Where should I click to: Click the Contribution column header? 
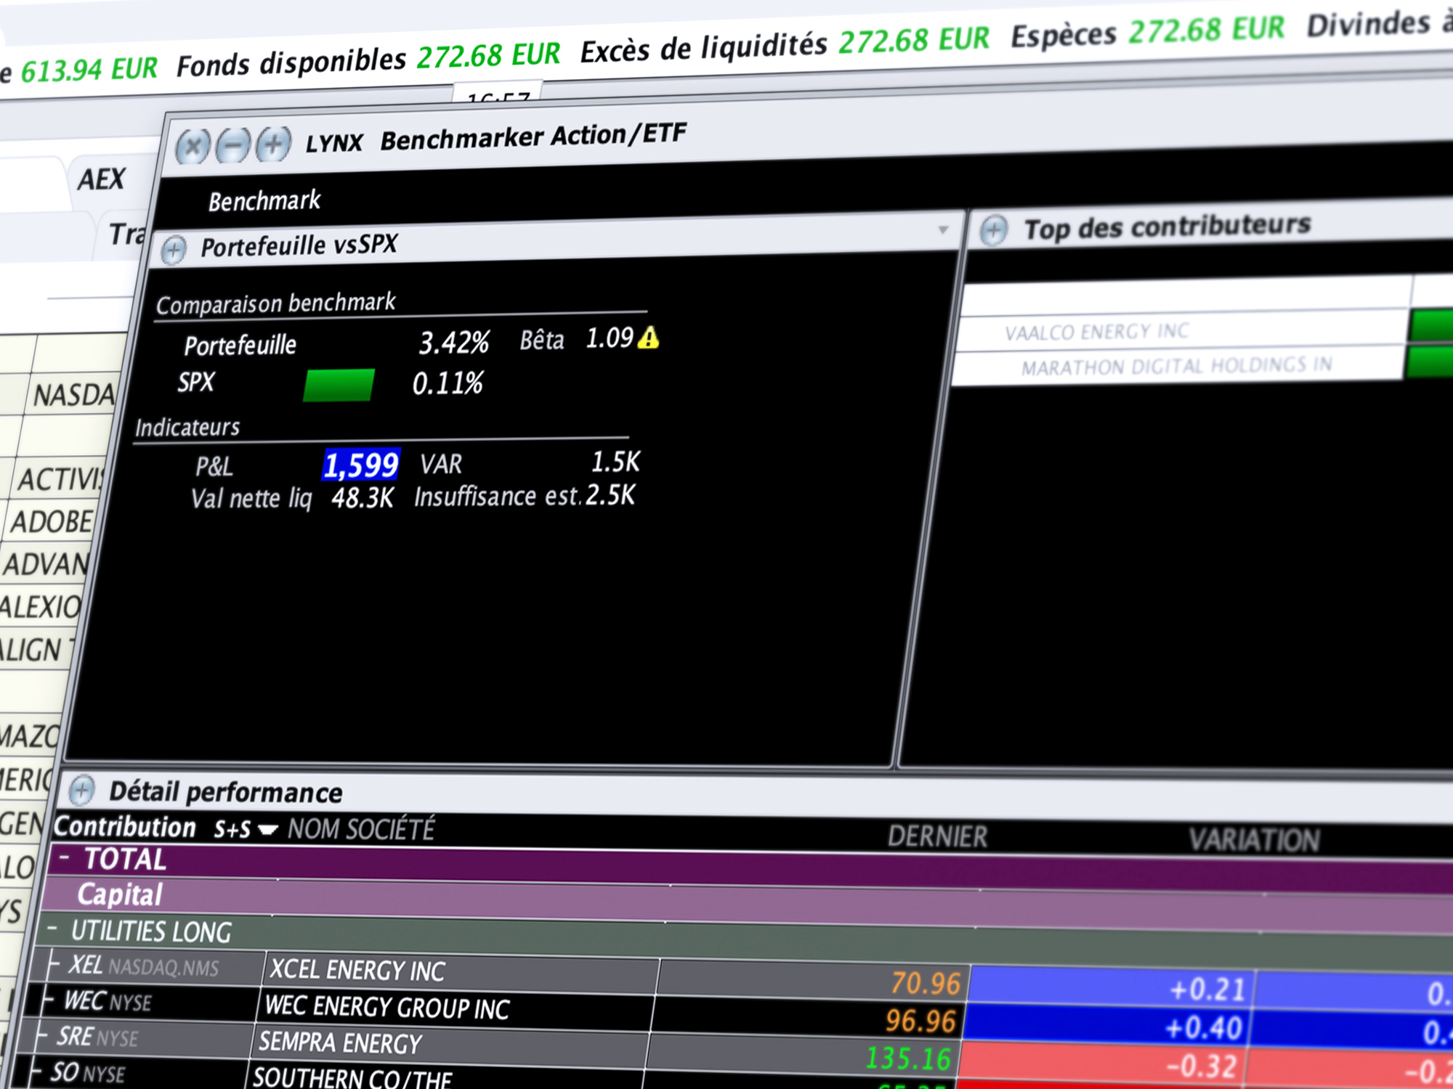click(x=125, y=827)
